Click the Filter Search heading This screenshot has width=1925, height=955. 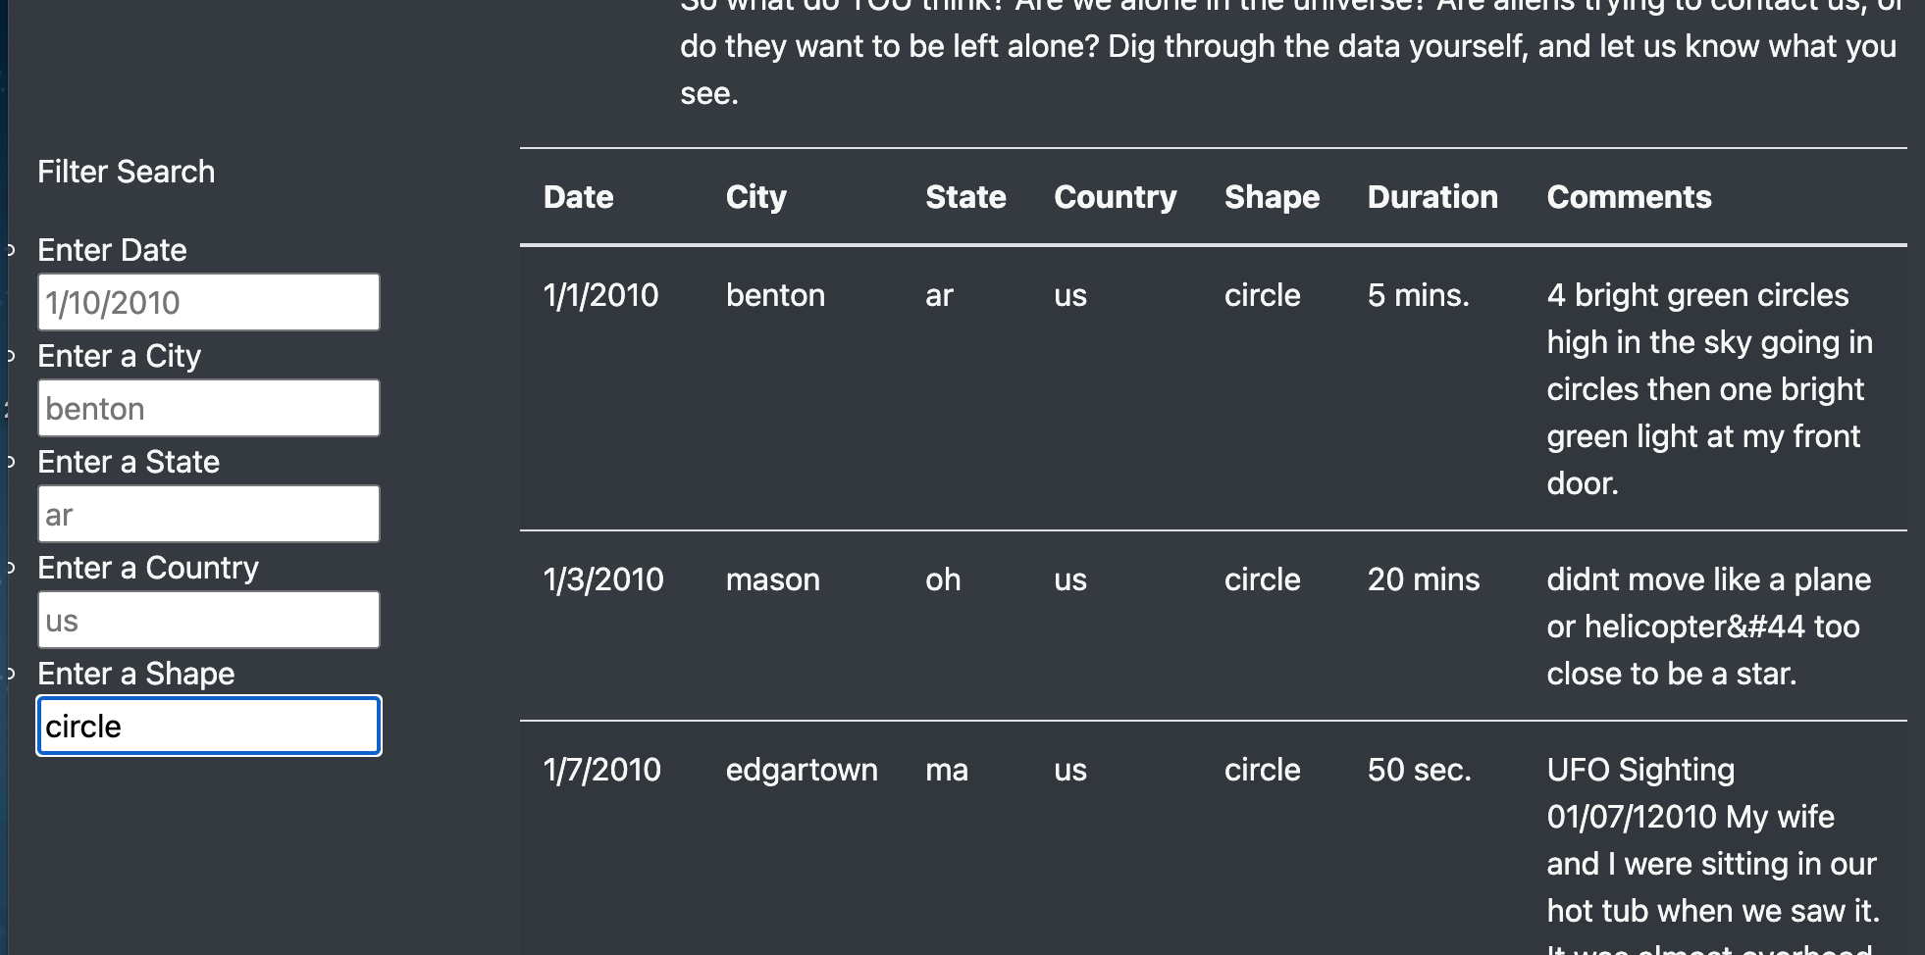(127, 171)
